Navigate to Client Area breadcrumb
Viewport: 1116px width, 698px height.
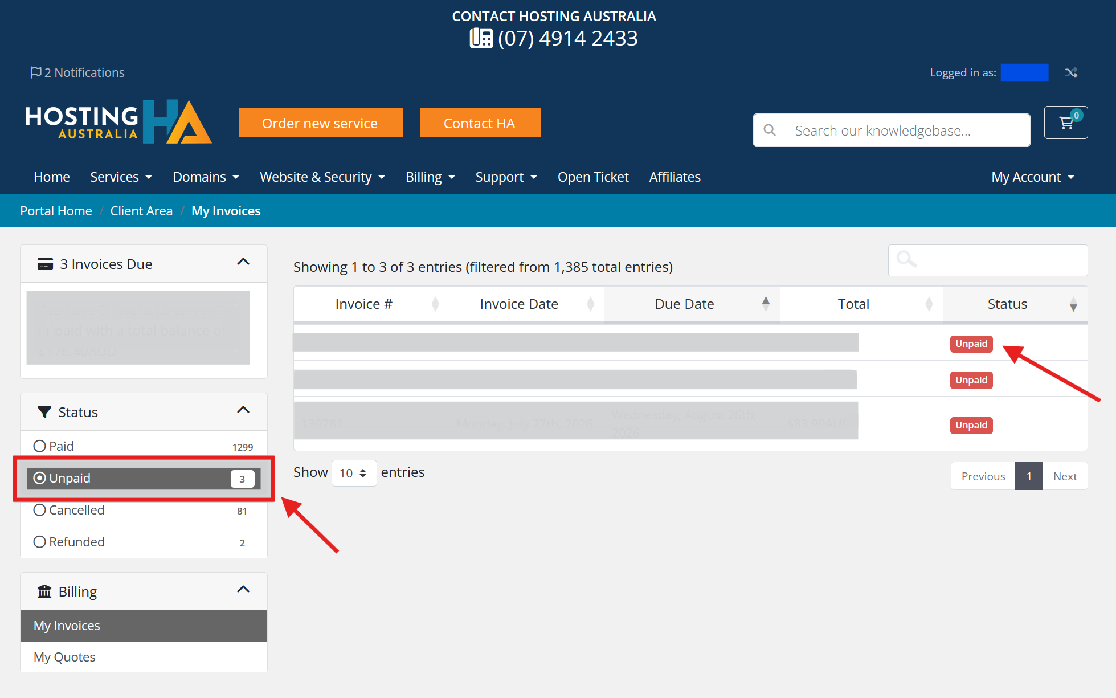(x=141, y=211)
